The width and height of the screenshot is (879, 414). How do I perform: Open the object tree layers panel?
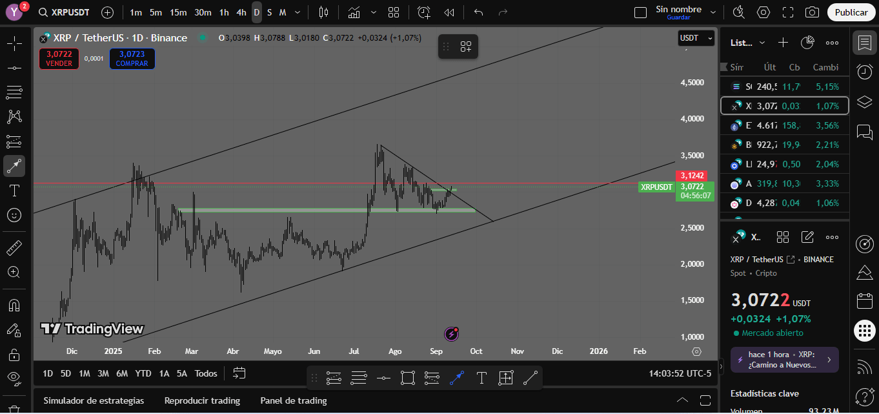click(x=864, y=102)
